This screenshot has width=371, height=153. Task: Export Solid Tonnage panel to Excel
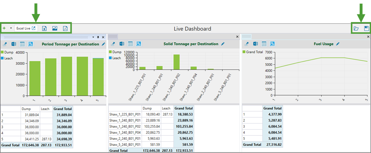click(122, 44)
